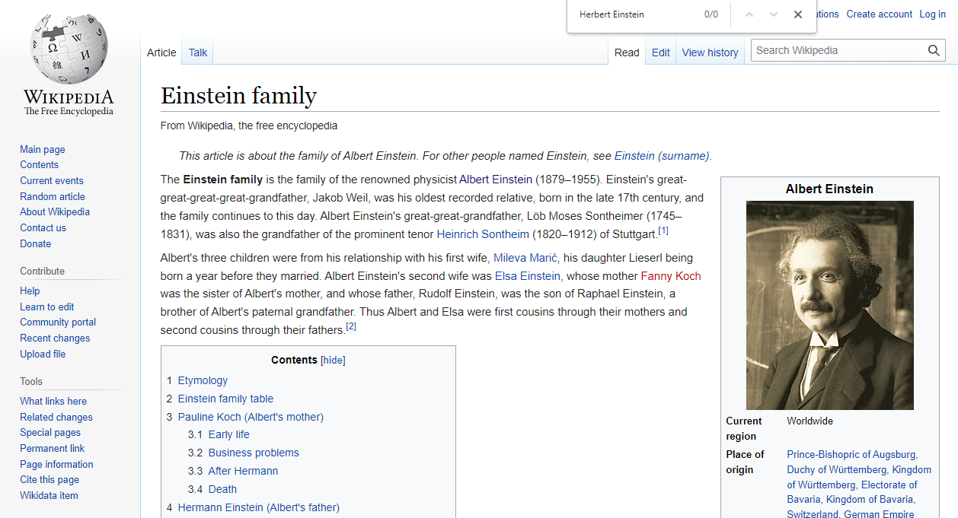
Task: Open Learn to edit link
Action: pos(47,307)
